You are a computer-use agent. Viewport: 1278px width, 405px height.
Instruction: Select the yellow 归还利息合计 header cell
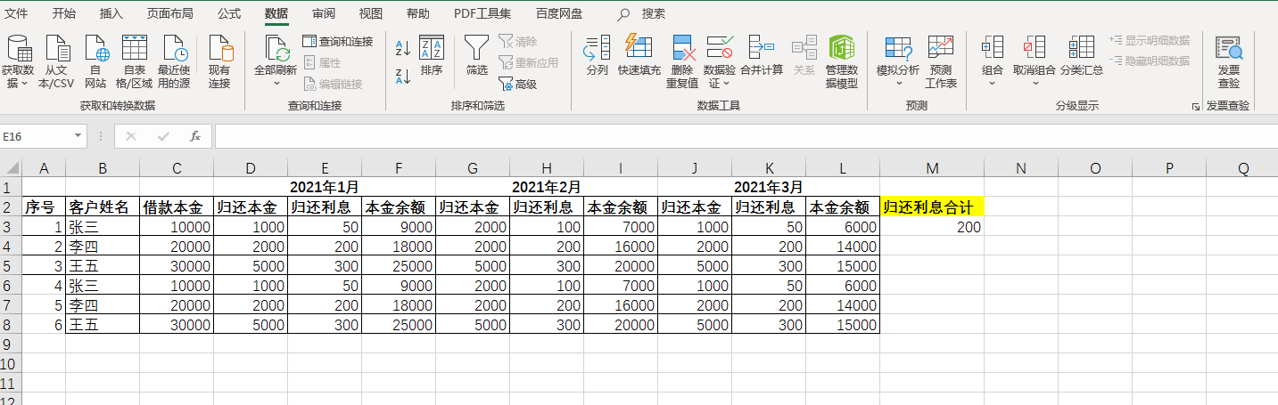point(932,207)
